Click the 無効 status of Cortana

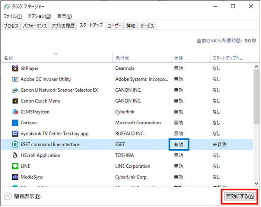178,123
